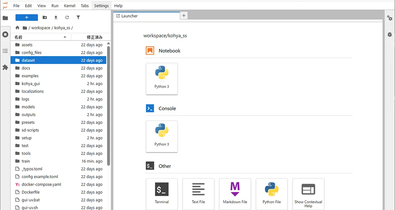Create a new Text File

(x=198, y=194)
